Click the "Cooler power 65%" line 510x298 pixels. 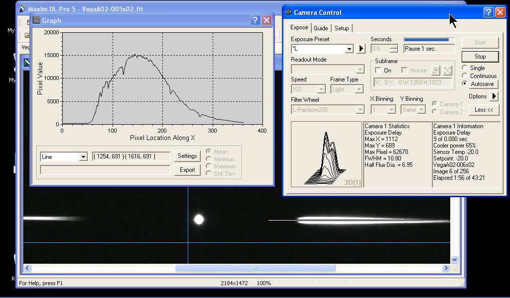454,145
